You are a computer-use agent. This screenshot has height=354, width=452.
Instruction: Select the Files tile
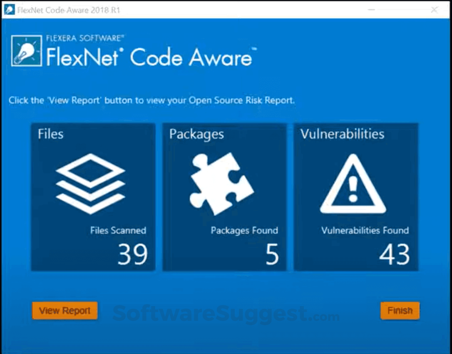[x=92, y=196]
